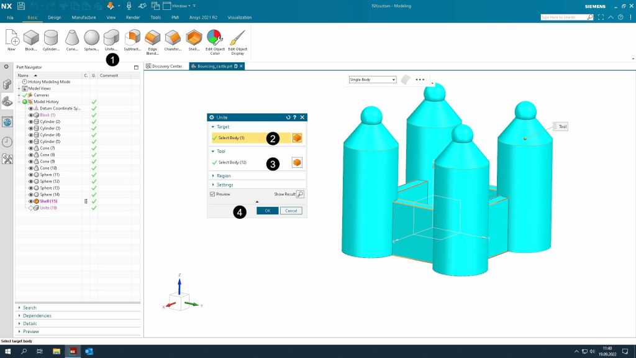This screenshot has width=636, height=358.
Task: Cancel the Unite dialog
Action: 291,211
